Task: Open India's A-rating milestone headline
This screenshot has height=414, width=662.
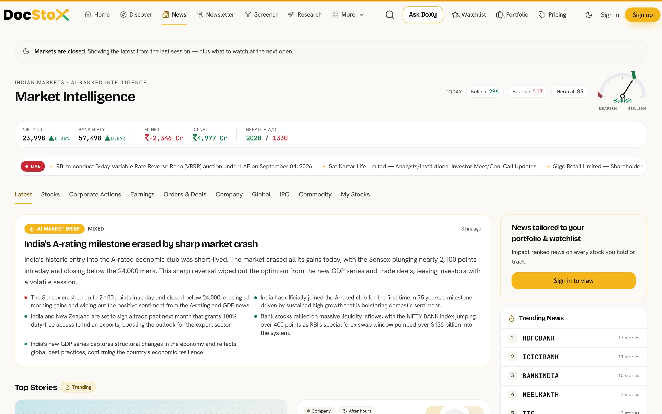Action: click(x=141, y=244)
